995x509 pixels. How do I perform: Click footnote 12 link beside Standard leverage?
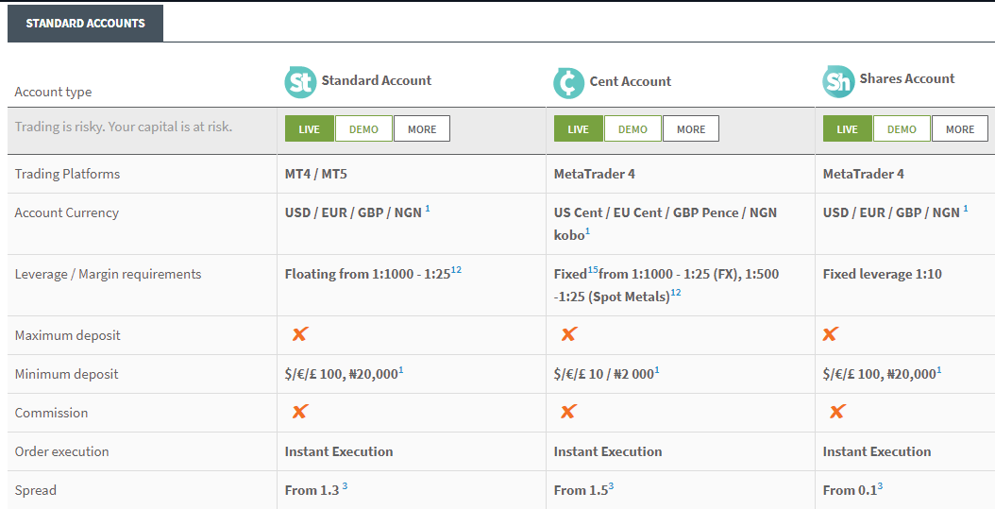tap(456, 271)
